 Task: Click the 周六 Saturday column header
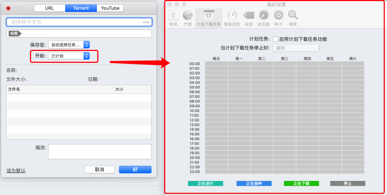click(353, 58)
